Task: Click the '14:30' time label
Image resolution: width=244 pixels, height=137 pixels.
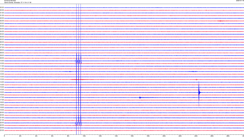Action: [x=2, y=85]
